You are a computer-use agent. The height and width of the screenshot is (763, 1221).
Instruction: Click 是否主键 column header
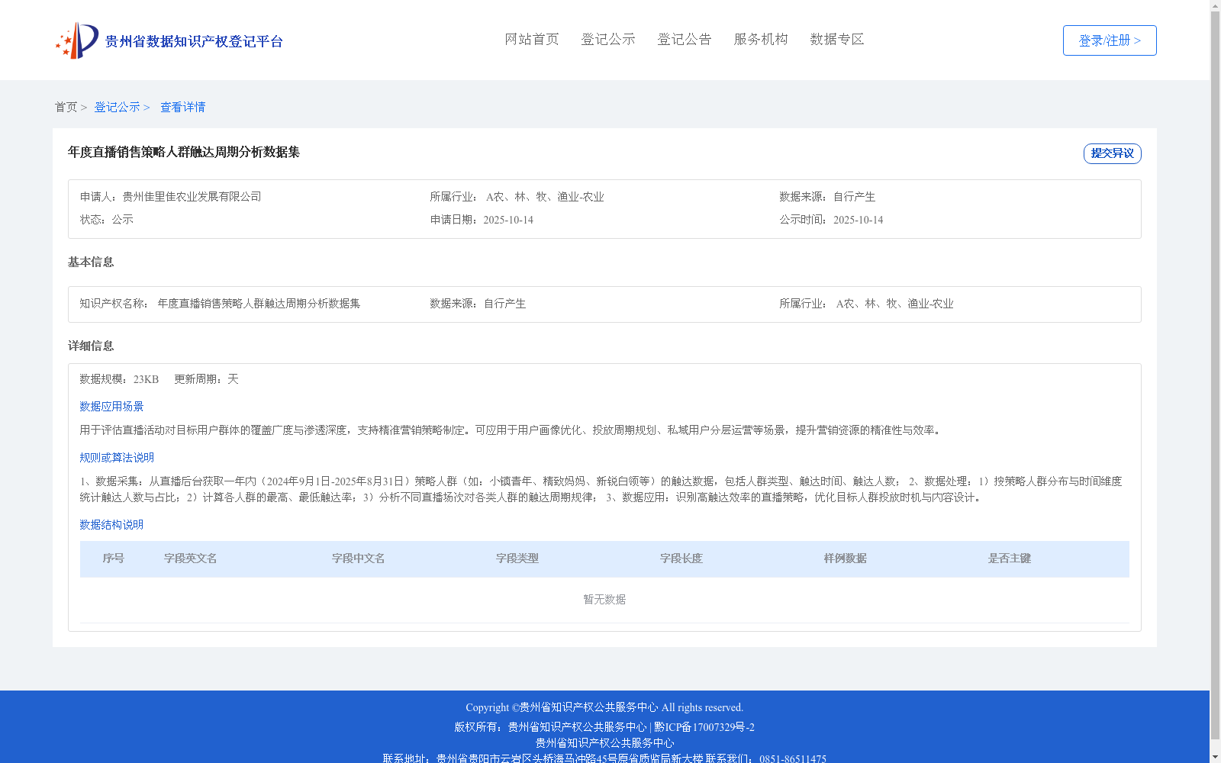point(1009,559)
